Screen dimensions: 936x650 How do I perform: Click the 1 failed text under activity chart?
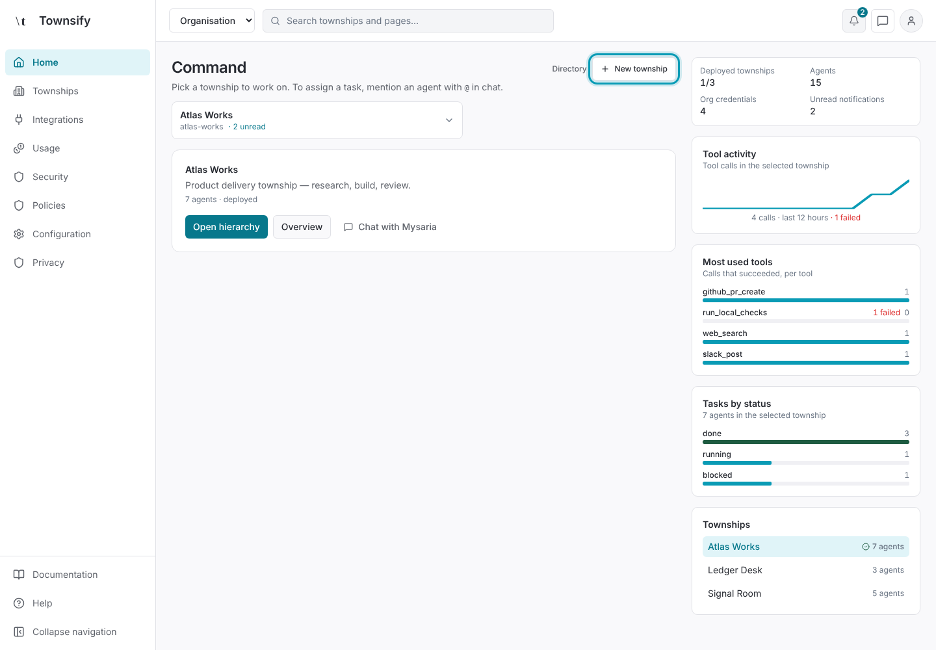click(848, 218)
